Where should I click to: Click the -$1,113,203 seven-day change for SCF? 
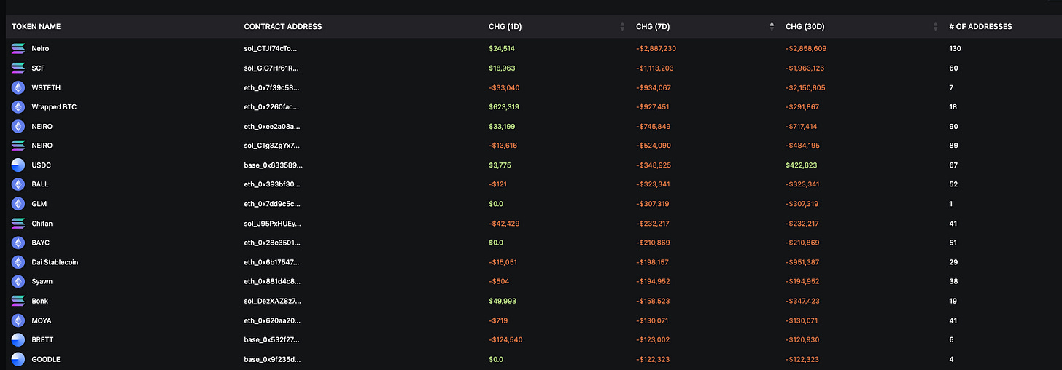655,68
